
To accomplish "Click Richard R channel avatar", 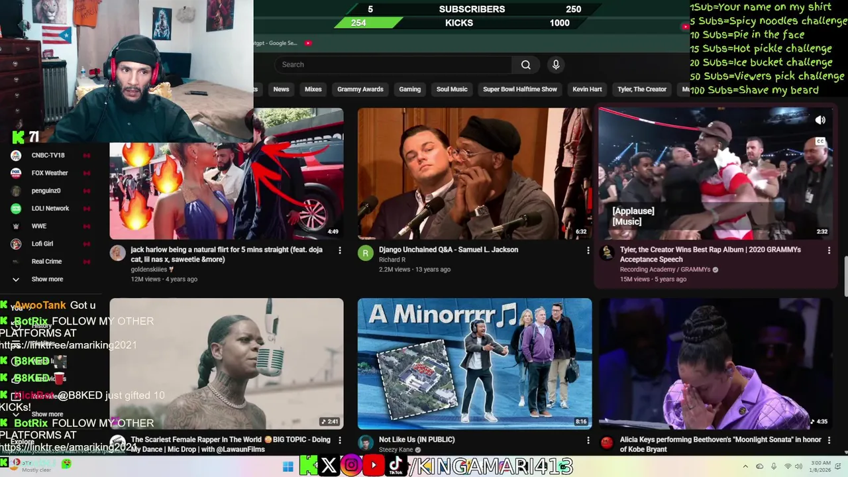I will tap(366, 253).
